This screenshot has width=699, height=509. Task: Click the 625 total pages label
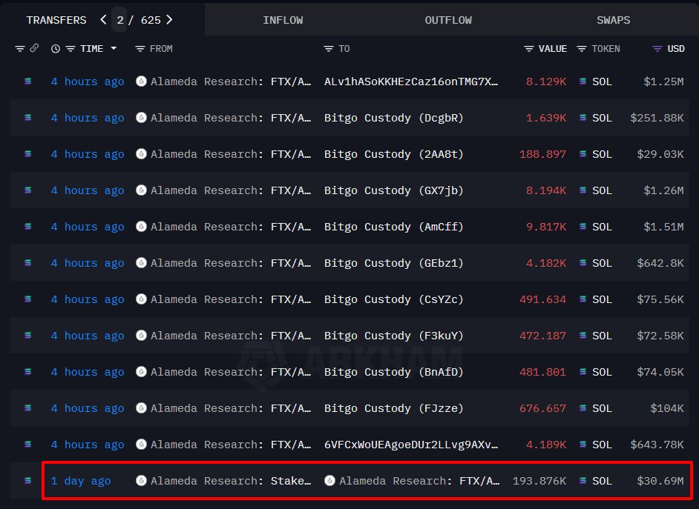pos(151,20)
